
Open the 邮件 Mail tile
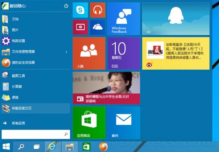point(123,122)
